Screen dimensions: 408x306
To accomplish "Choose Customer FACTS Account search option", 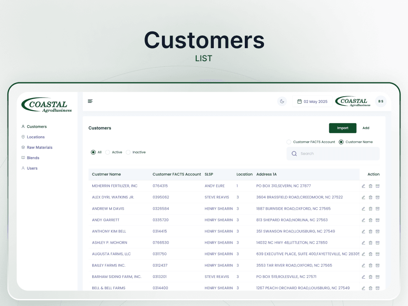I will pos(289,142).
